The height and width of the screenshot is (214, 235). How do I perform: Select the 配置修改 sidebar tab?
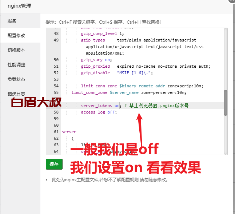click(20, 35)
